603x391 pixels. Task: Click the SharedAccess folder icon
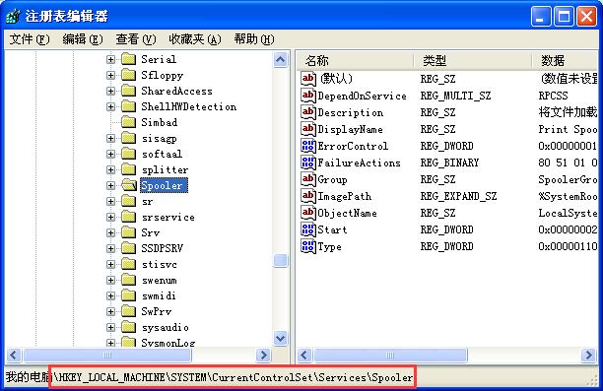click(x=128, y=91)
